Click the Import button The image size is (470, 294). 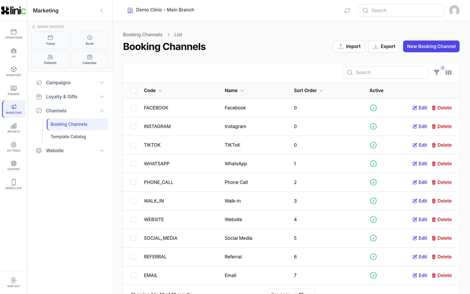(x=349, y=46)
